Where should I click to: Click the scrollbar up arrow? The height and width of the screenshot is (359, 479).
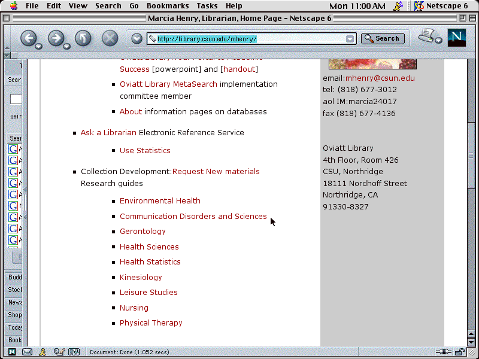471,334
